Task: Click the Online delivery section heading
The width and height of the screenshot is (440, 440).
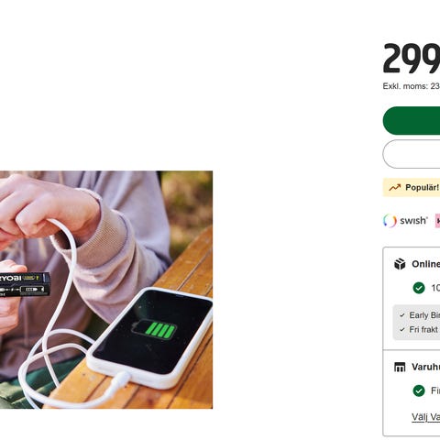Action: 425,264
